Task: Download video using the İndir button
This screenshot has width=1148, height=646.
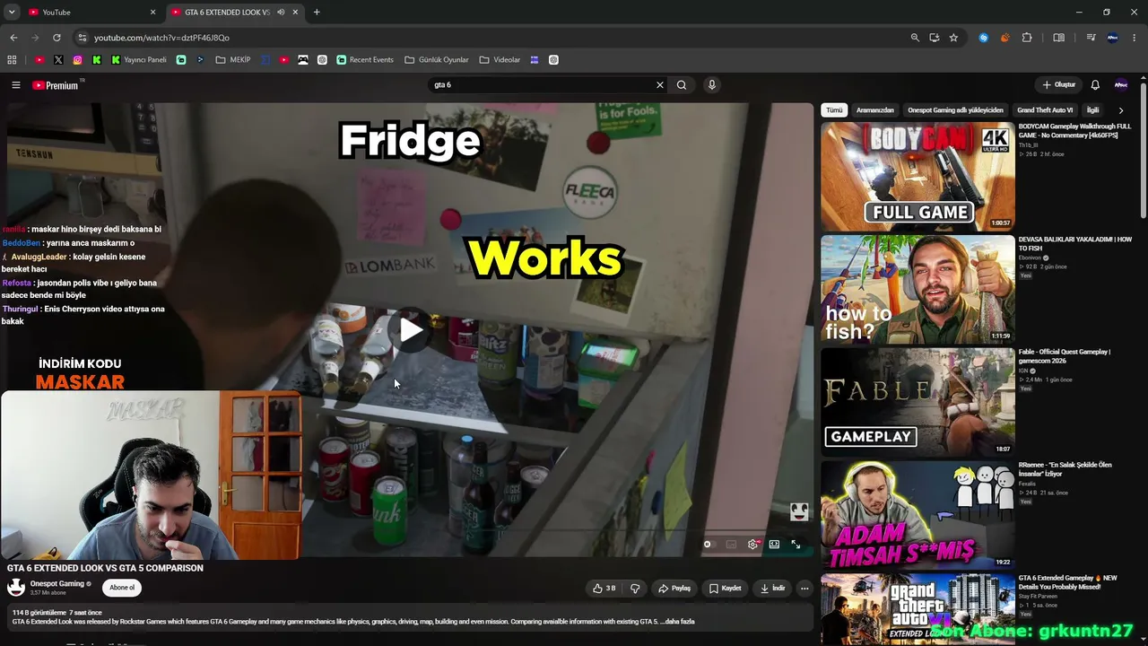Action: (773, 589)
